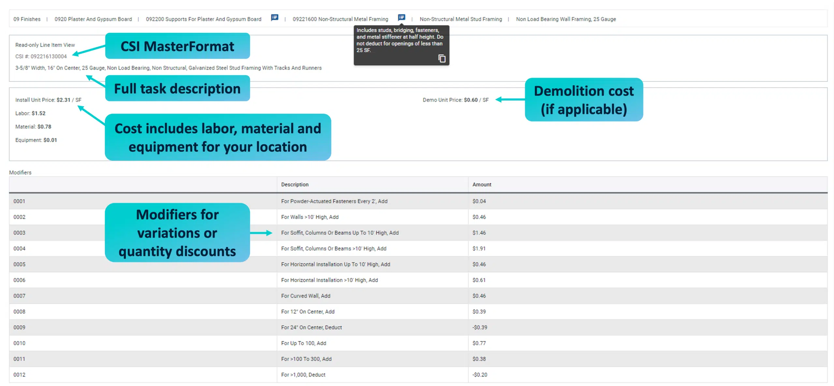Click the note icon after Supports For Plaster
The height and width of the screenshot is (386, 834).
point(275,18)
